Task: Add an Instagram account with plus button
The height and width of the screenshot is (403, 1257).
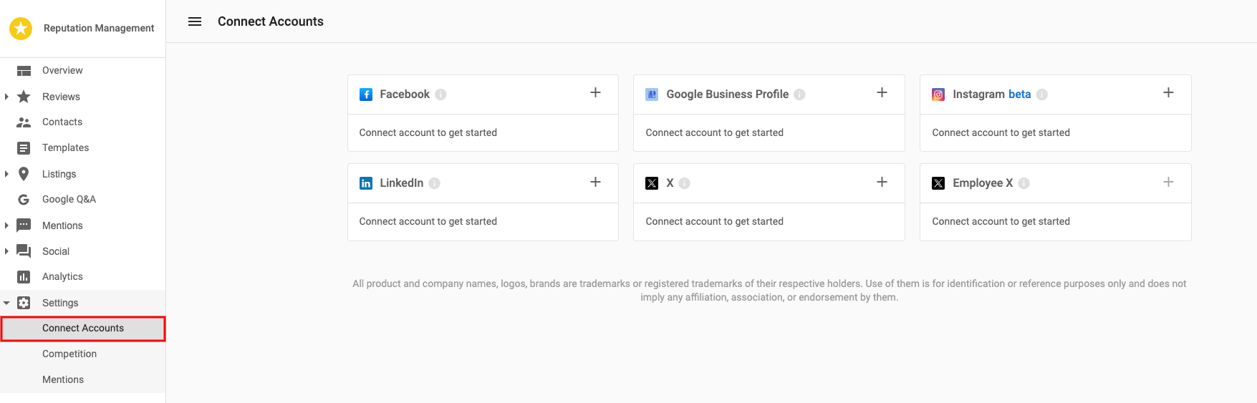Action: (x=1168, y=93)
